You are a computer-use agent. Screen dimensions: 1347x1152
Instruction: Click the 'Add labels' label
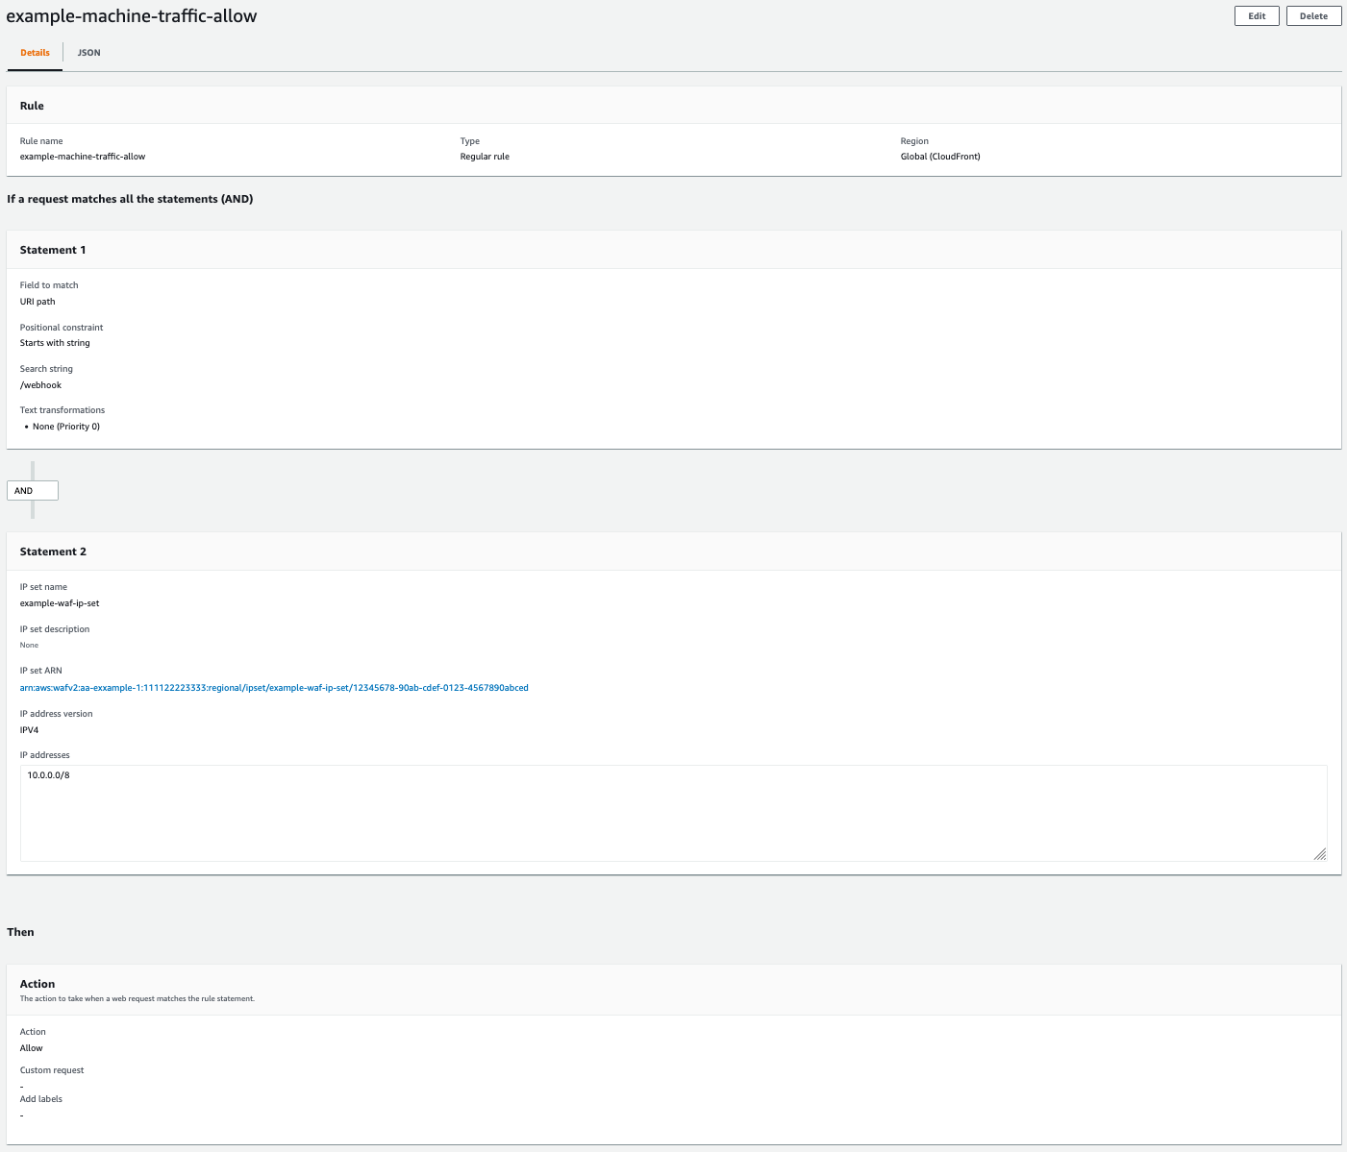[x=41, y=1099]
